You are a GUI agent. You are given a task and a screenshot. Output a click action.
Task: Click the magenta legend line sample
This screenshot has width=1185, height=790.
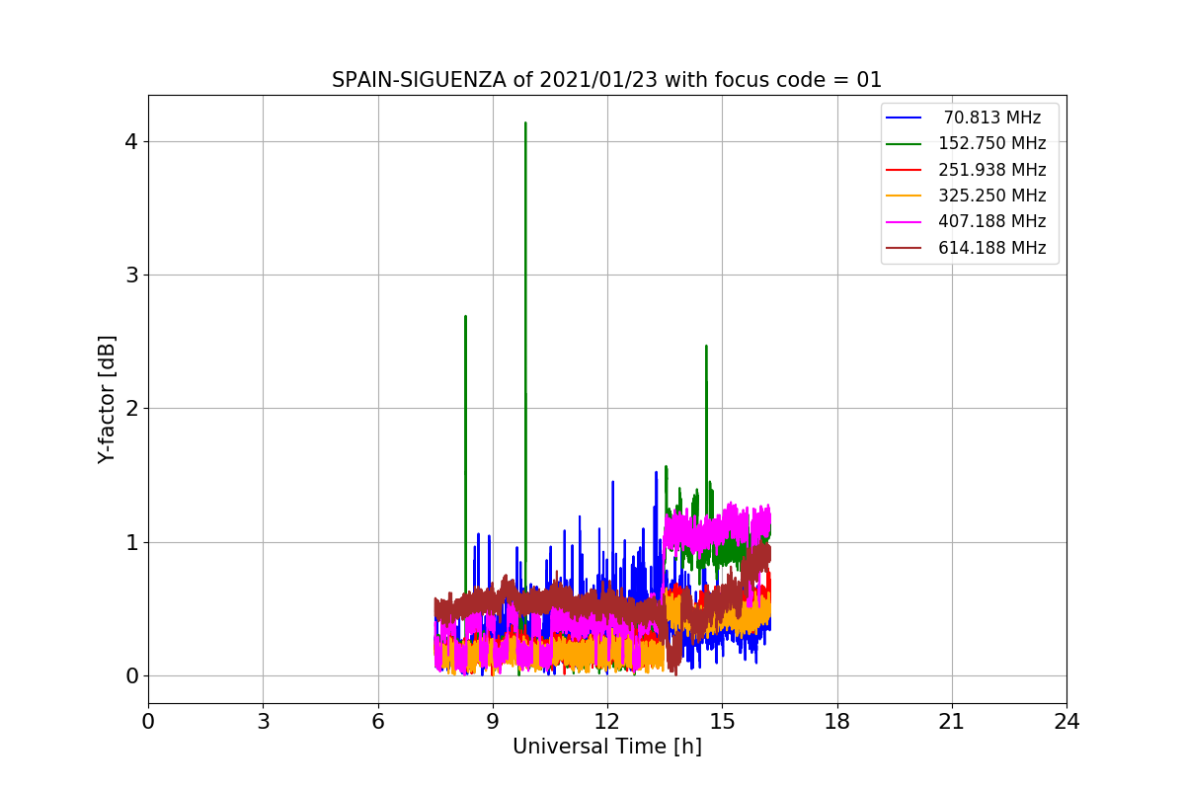904,222
